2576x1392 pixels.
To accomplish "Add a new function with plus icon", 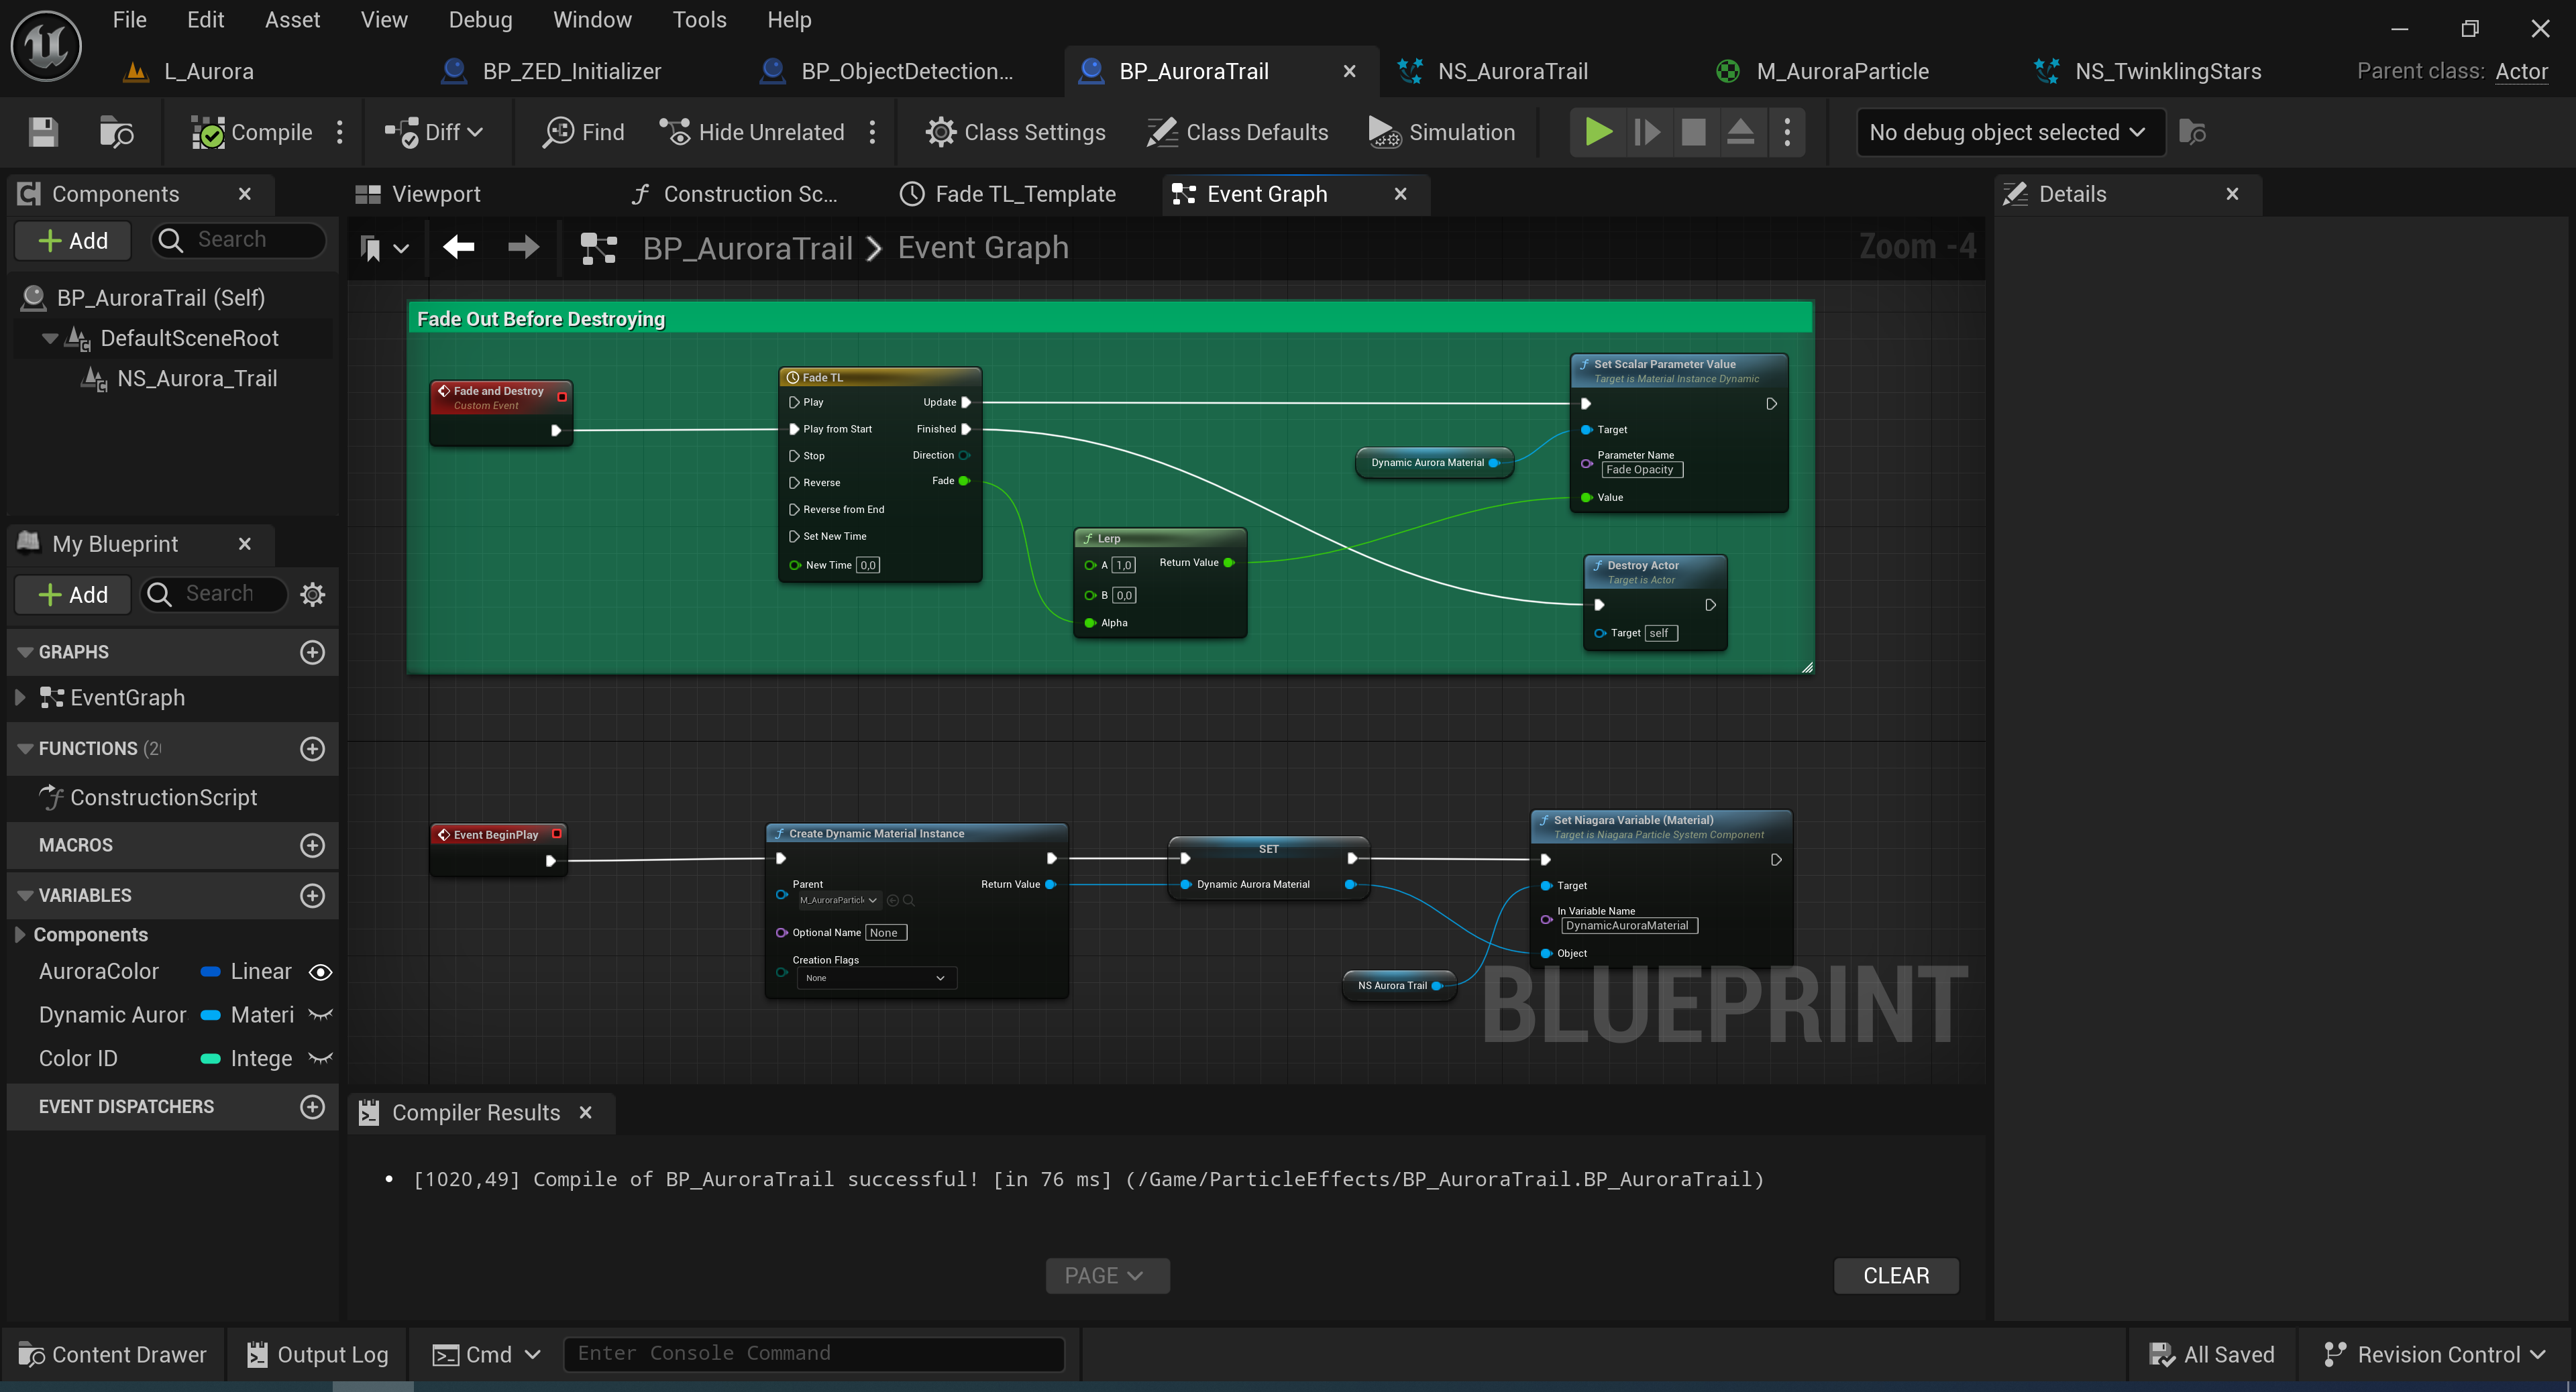I will tap(313, 748).
